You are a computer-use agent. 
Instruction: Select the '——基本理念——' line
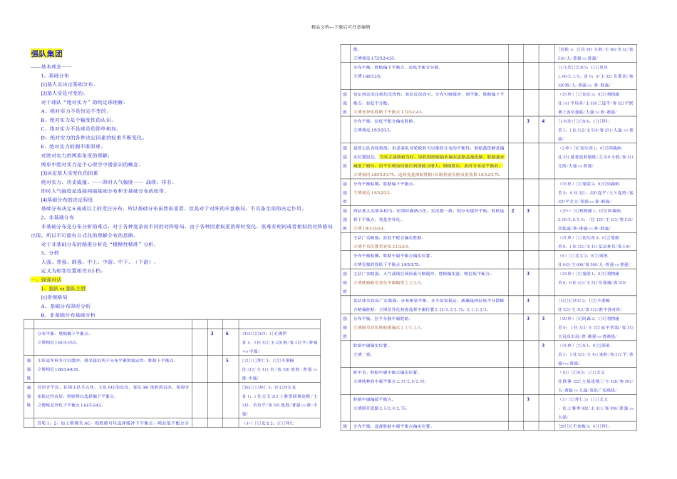[x=51, y=66]
